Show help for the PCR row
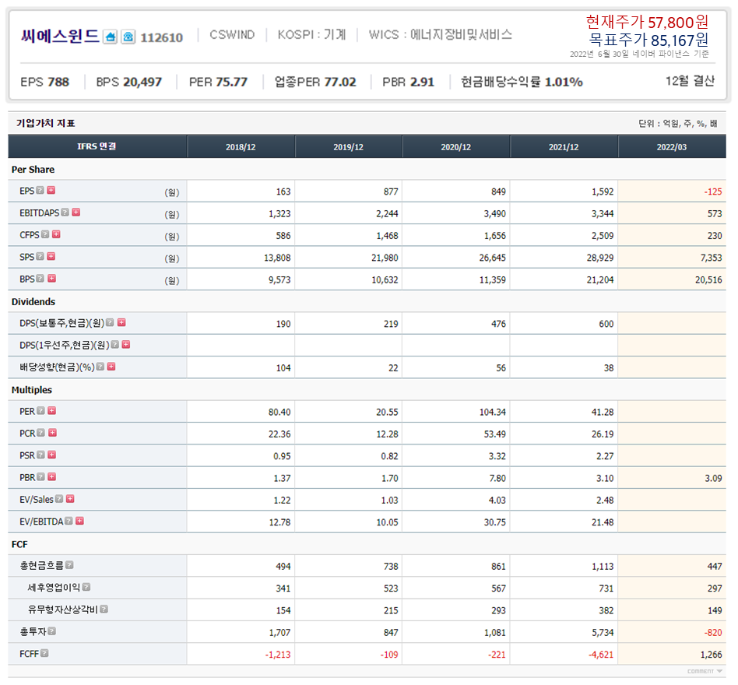The image size is (738, 685). coord(41,432)
